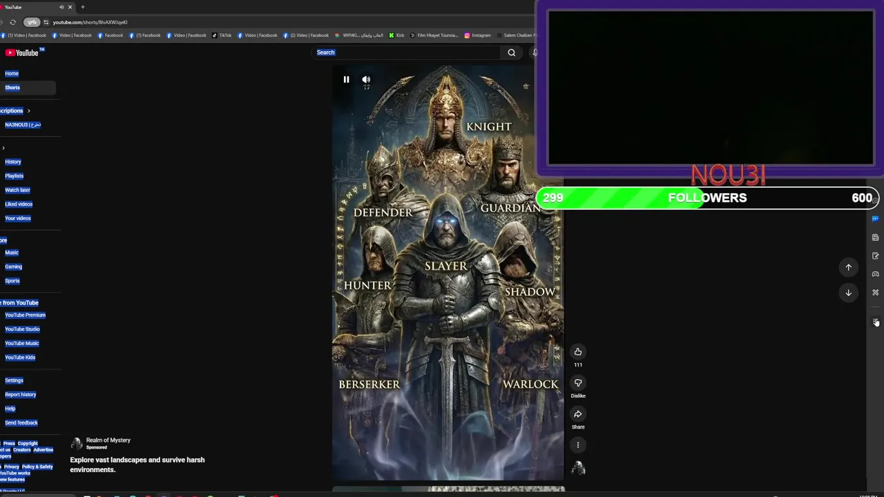Open the three-dot more options menu
The image size is (884, 497).
coord(578,445)
